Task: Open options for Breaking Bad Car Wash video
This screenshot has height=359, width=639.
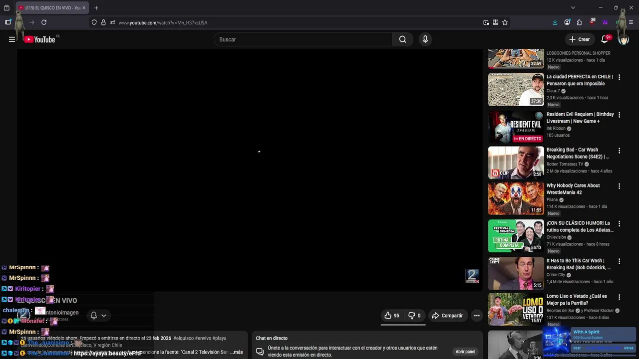Action: tap(619, 151)
